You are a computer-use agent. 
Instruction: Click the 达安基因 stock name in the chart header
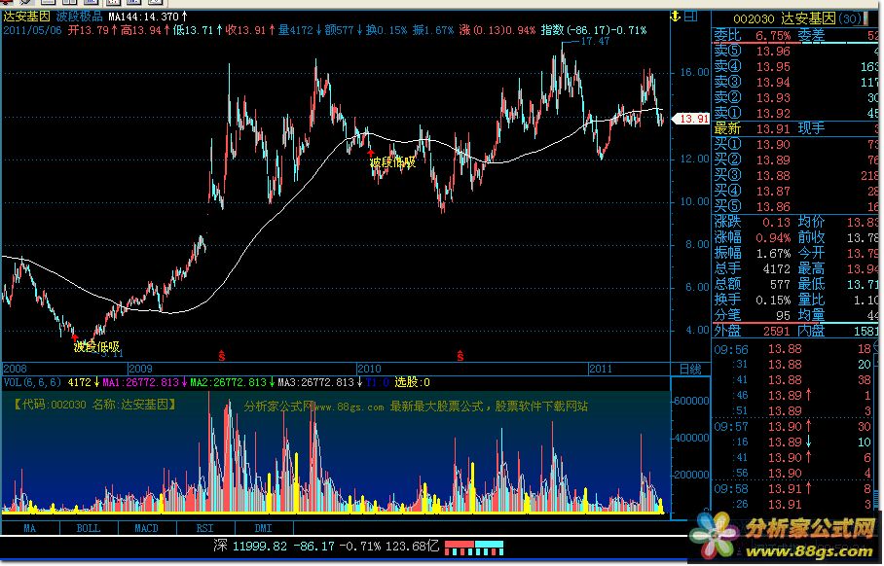pos(26,17)
